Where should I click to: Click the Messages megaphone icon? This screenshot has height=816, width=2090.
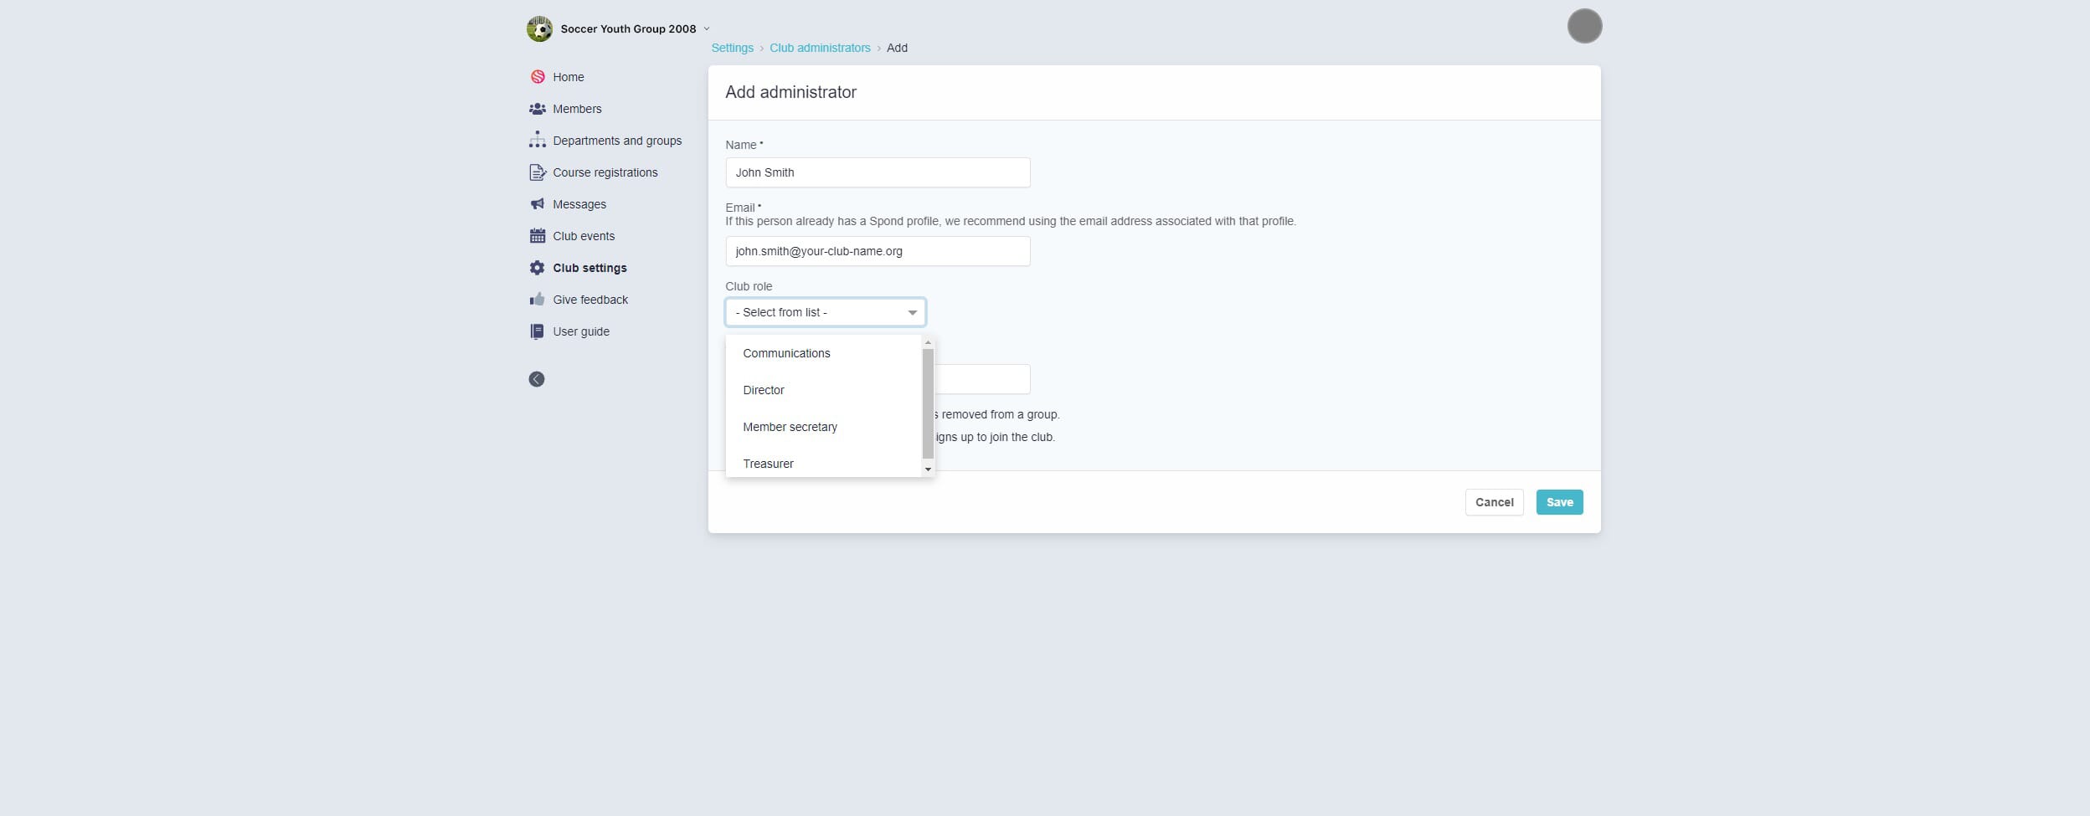click(538, 204)
